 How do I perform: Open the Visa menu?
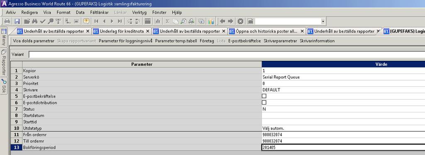click(x=47, y=12)
